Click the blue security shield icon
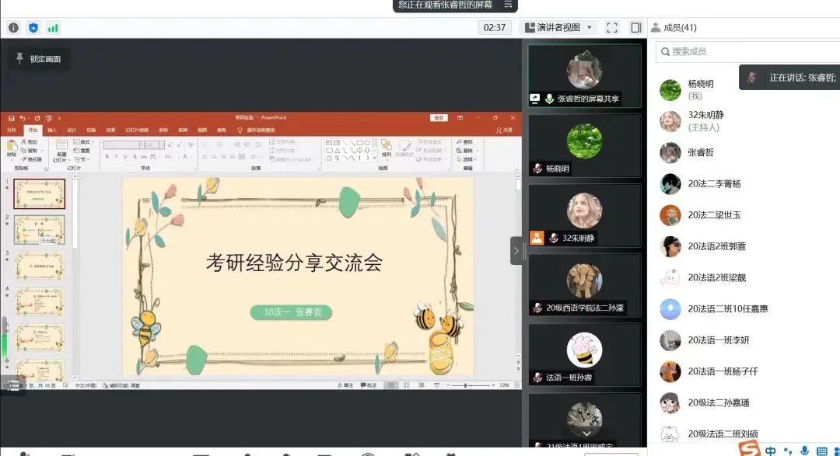This screenshot has width=840, height=456. pyautogui.click(x=33, y=28)
